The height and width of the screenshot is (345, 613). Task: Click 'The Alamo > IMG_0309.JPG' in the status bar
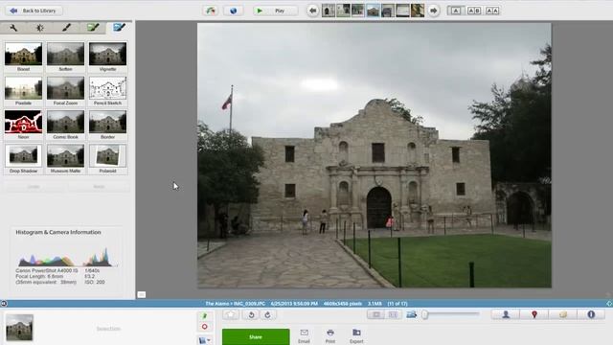click(x=235, y=304)
